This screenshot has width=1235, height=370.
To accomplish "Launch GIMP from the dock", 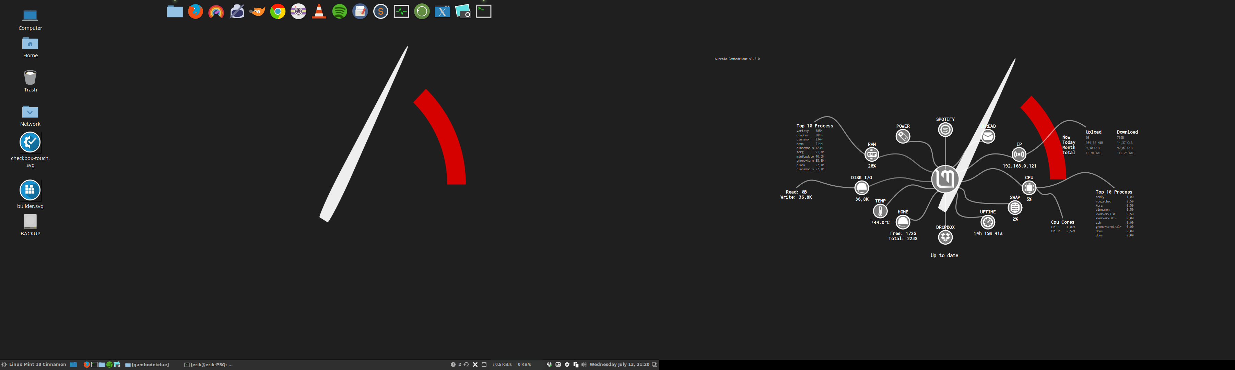I will pyautogui.click(x=257, y=12).
